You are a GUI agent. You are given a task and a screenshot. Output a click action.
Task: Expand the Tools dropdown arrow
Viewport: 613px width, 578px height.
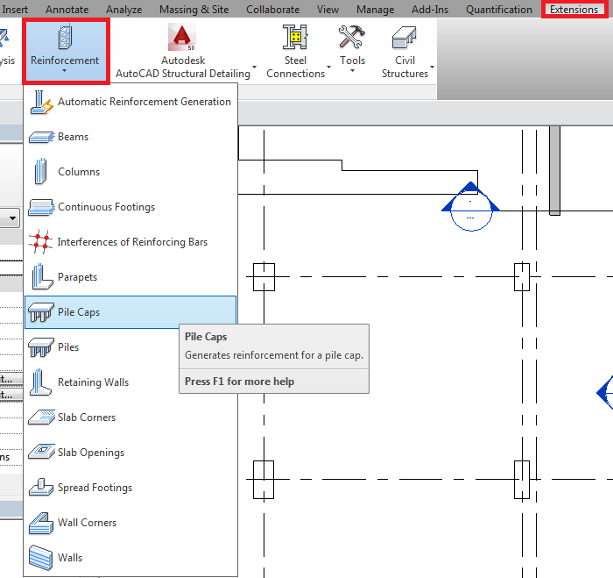352,71
